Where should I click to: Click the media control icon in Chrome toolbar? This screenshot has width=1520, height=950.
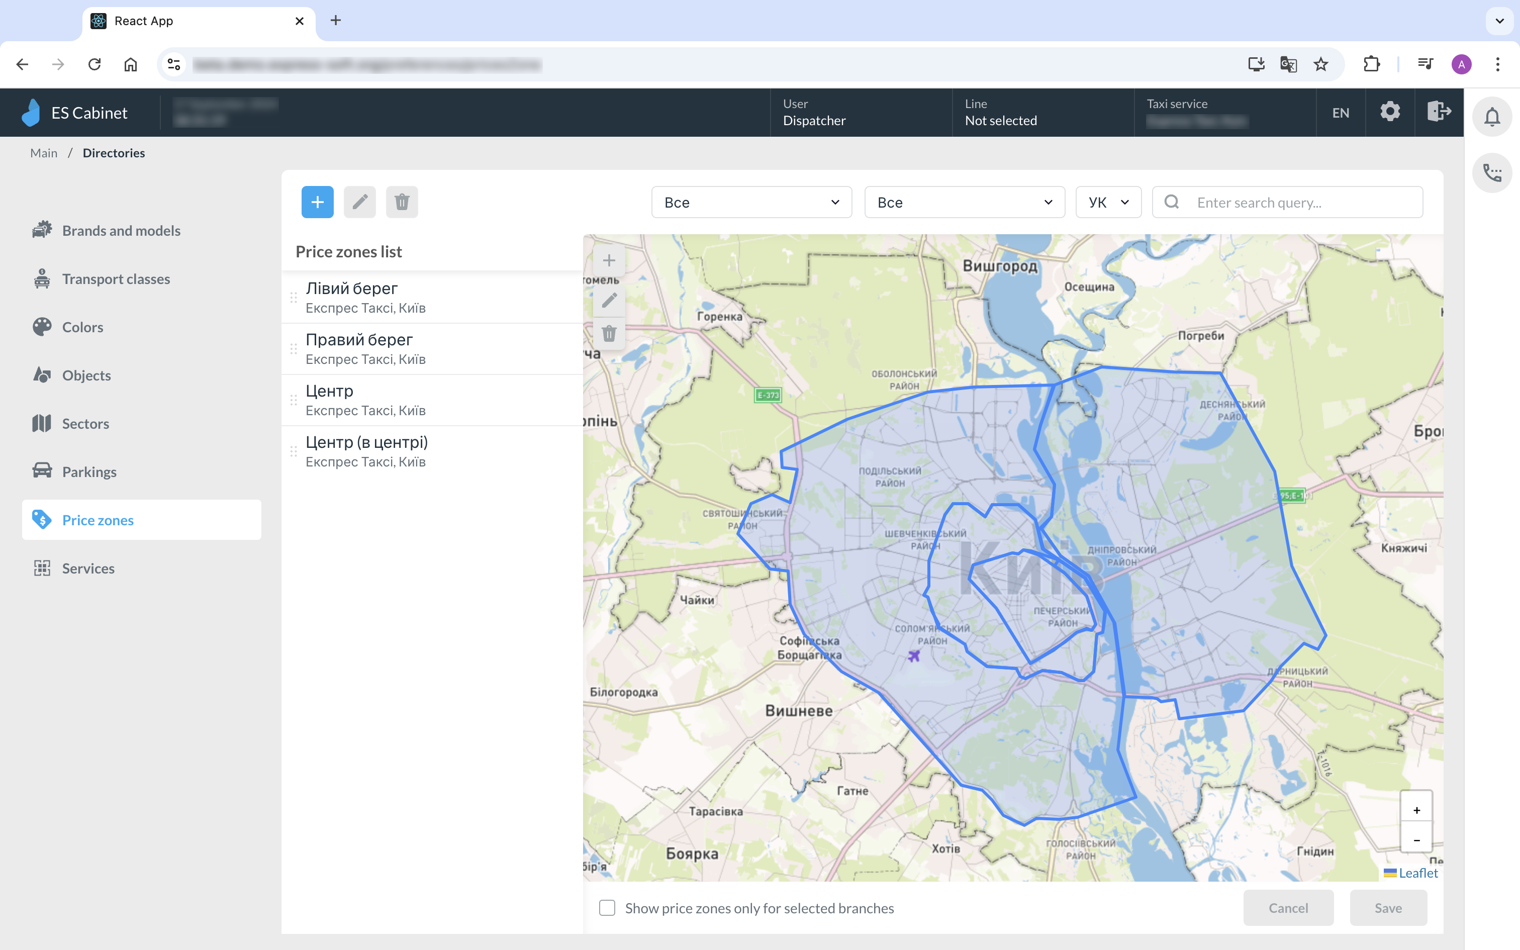click(1425, 64)
